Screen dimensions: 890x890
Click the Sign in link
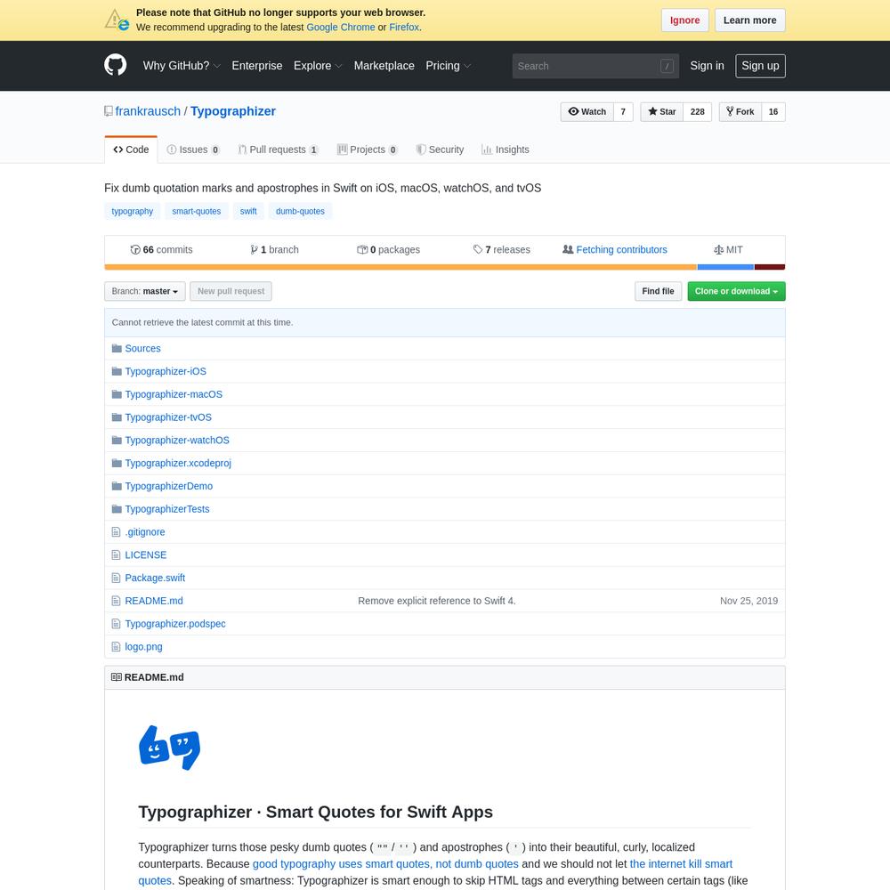click(x=707, y=66)
